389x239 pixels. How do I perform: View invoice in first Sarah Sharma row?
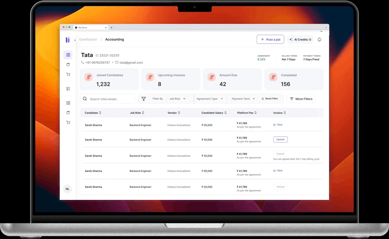[278, 125]
